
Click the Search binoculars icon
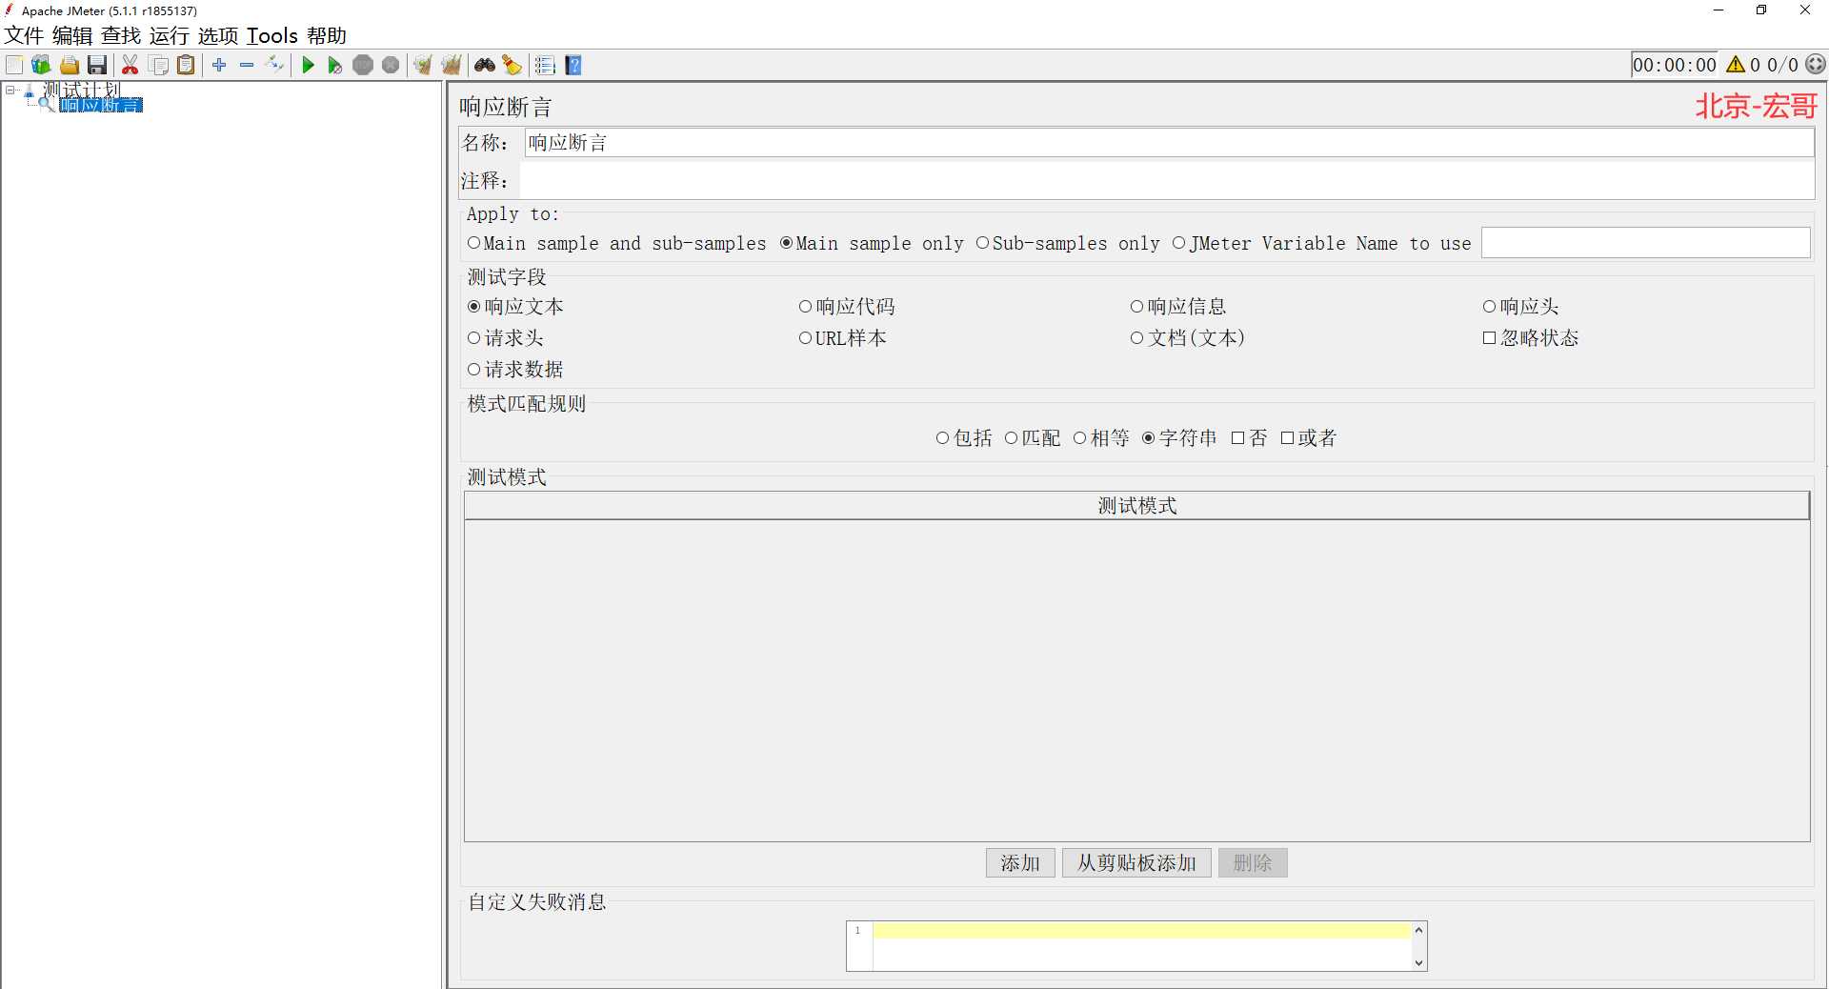(485, 65)
